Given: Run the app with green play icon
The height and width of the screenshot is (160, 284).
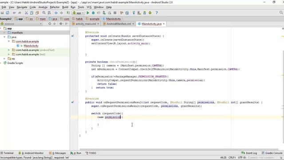Looking at the screenshot, I should tap(88, 13).
